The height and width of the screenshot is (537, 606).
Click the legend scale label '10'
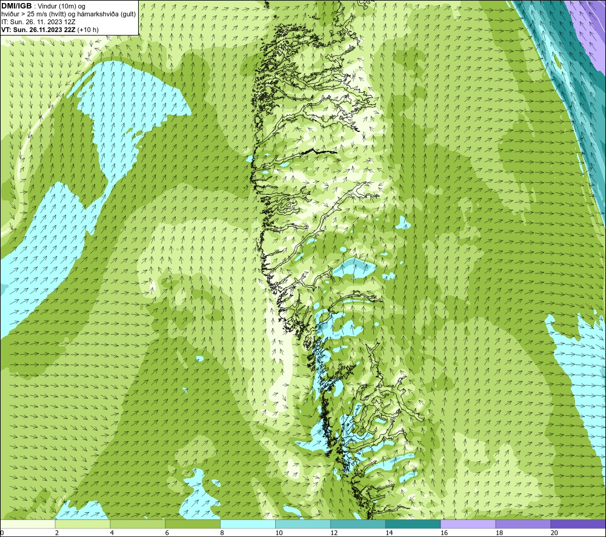(279, 533)
